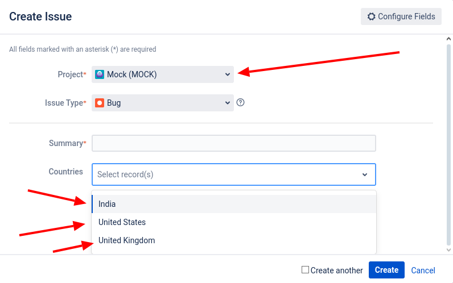This screenshot has width=453, height=283.
Task: Open the Mock (MOCK) project selector
Action: tap(163, 74)
